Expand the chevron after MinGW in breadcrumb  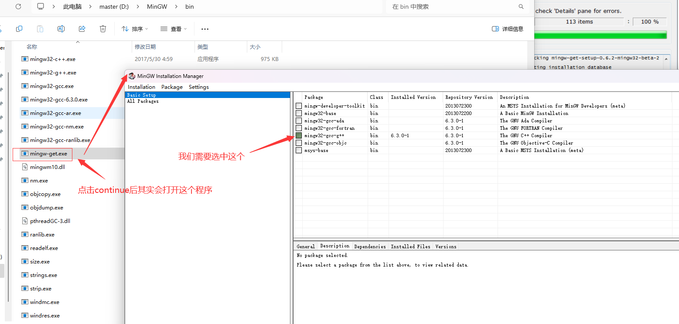pyautogui.click(x=176, y=7)
